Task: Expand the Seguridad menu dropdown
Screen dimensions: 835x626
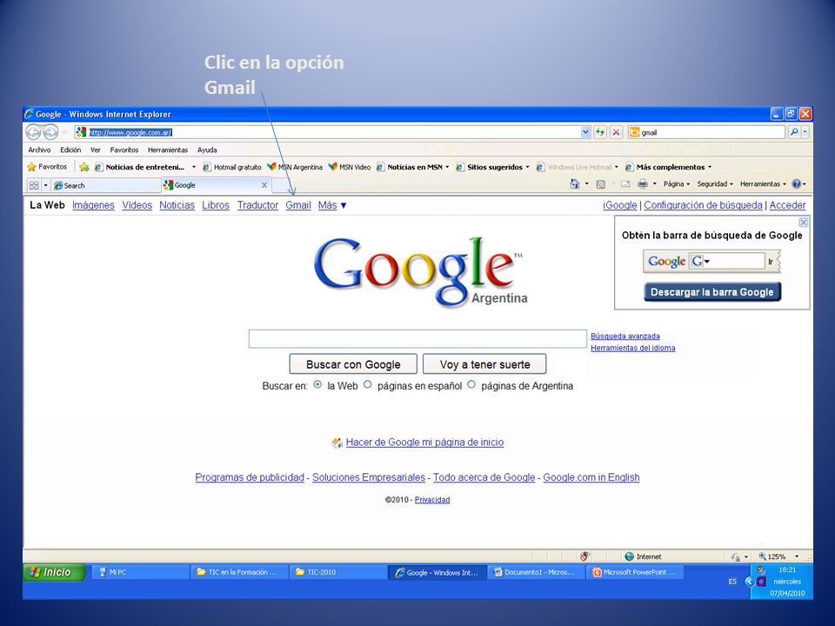Action: 731,184
